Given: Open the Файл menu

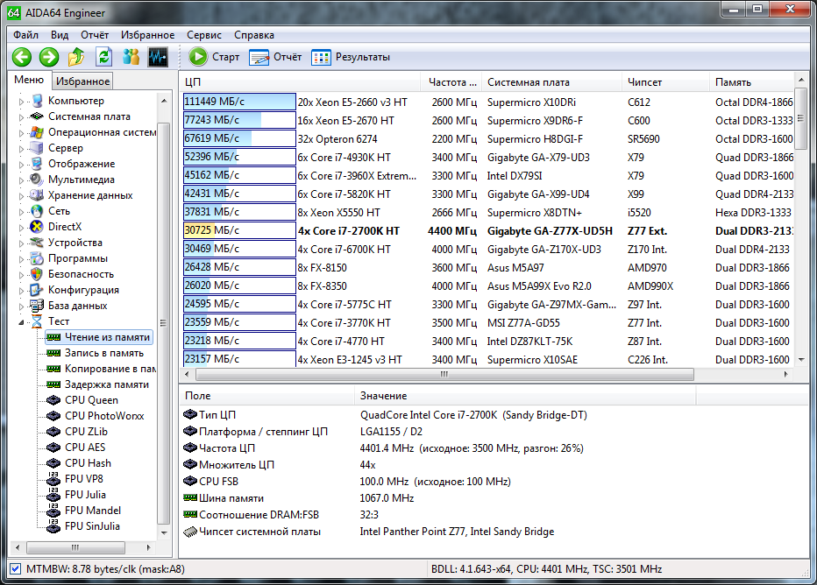Looking at the screenshot, I should (x=25, y=35).
